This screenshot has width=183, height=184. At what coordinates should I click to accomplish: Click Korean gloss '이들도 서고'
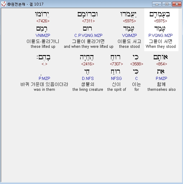[129, 41]
